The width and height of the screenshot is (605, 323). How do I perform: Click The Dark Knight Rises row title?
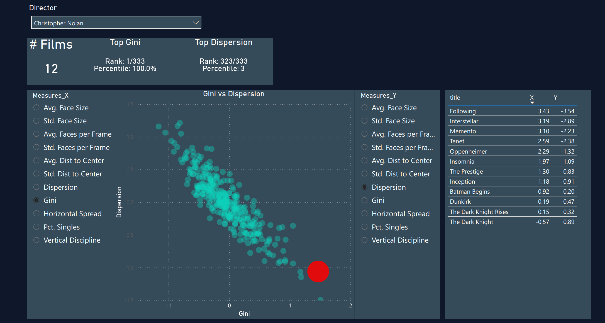coord(479,212)
